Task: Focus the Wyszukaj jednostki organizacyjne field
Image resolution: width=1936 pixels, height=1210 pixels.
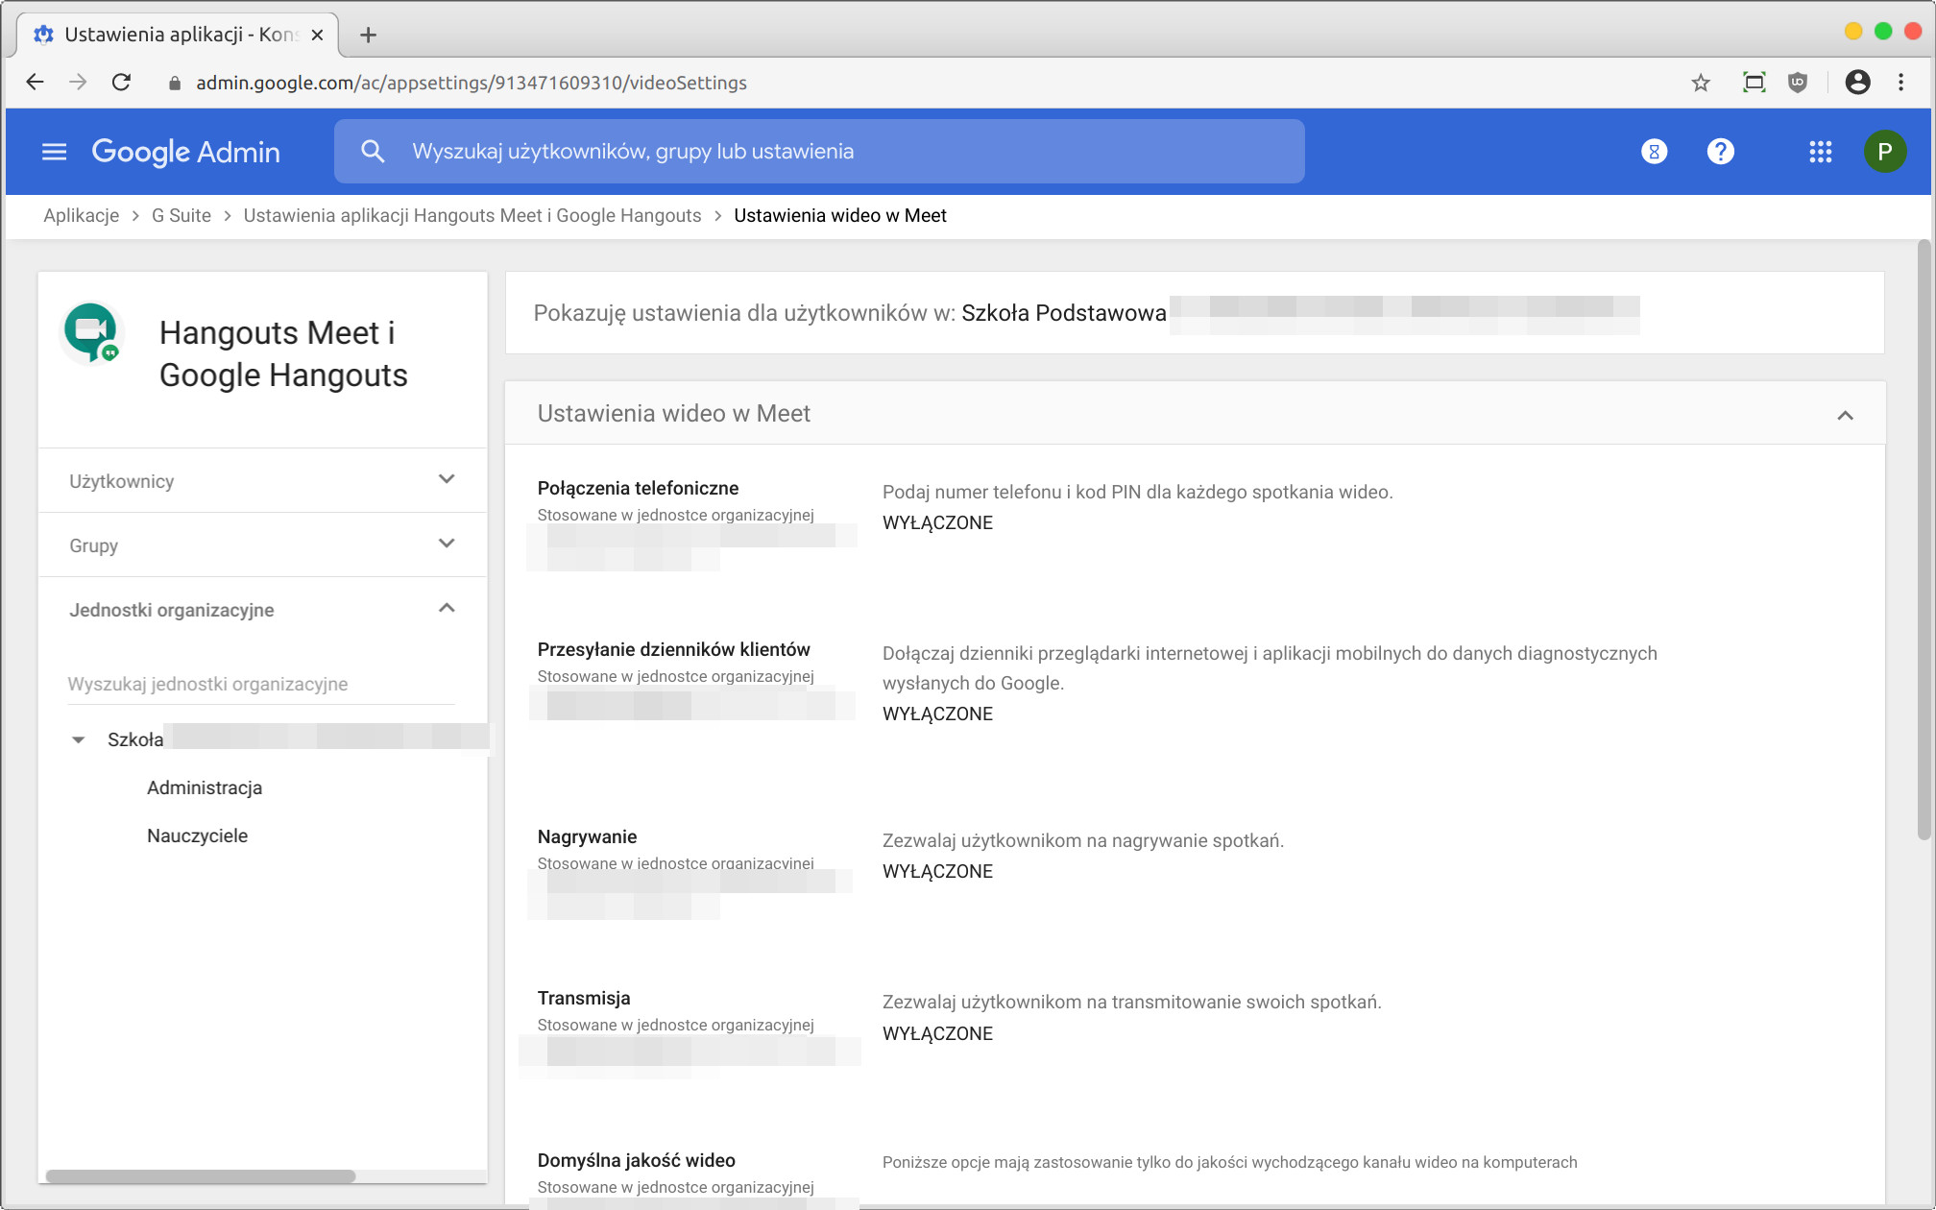Action: (x=261, y=684)
